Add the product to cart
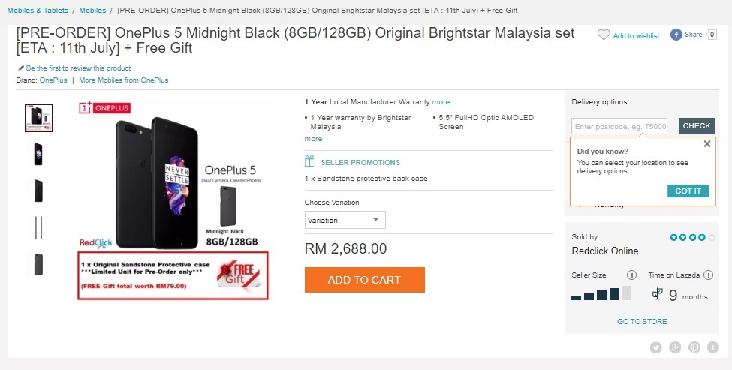This screenshot has width=732, height=370. coord(365,280)
